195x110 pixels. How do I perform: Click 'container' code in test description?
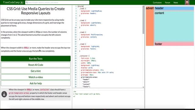tap(44, 90)
